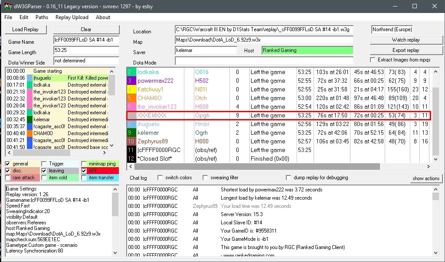Toggle the general filter checkbox
This screenshot has height=262, width=445.
(8, 164)
